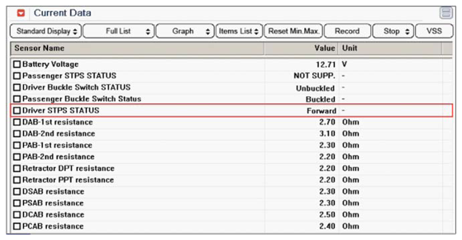Screen dimensions: 462x240
Task: Select the DCAB resistance value 2.50
Action: point(327,215)
